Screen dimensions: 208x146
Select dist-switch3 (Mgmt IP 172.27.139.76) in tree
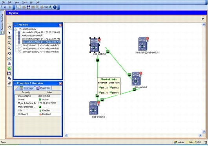click(x=41, y=42)
